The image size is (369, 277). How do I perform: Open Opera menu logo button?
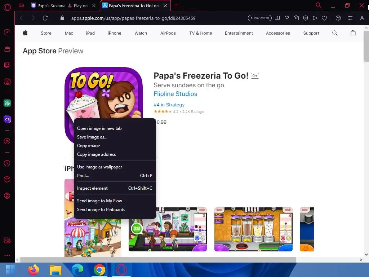[7, 7]
